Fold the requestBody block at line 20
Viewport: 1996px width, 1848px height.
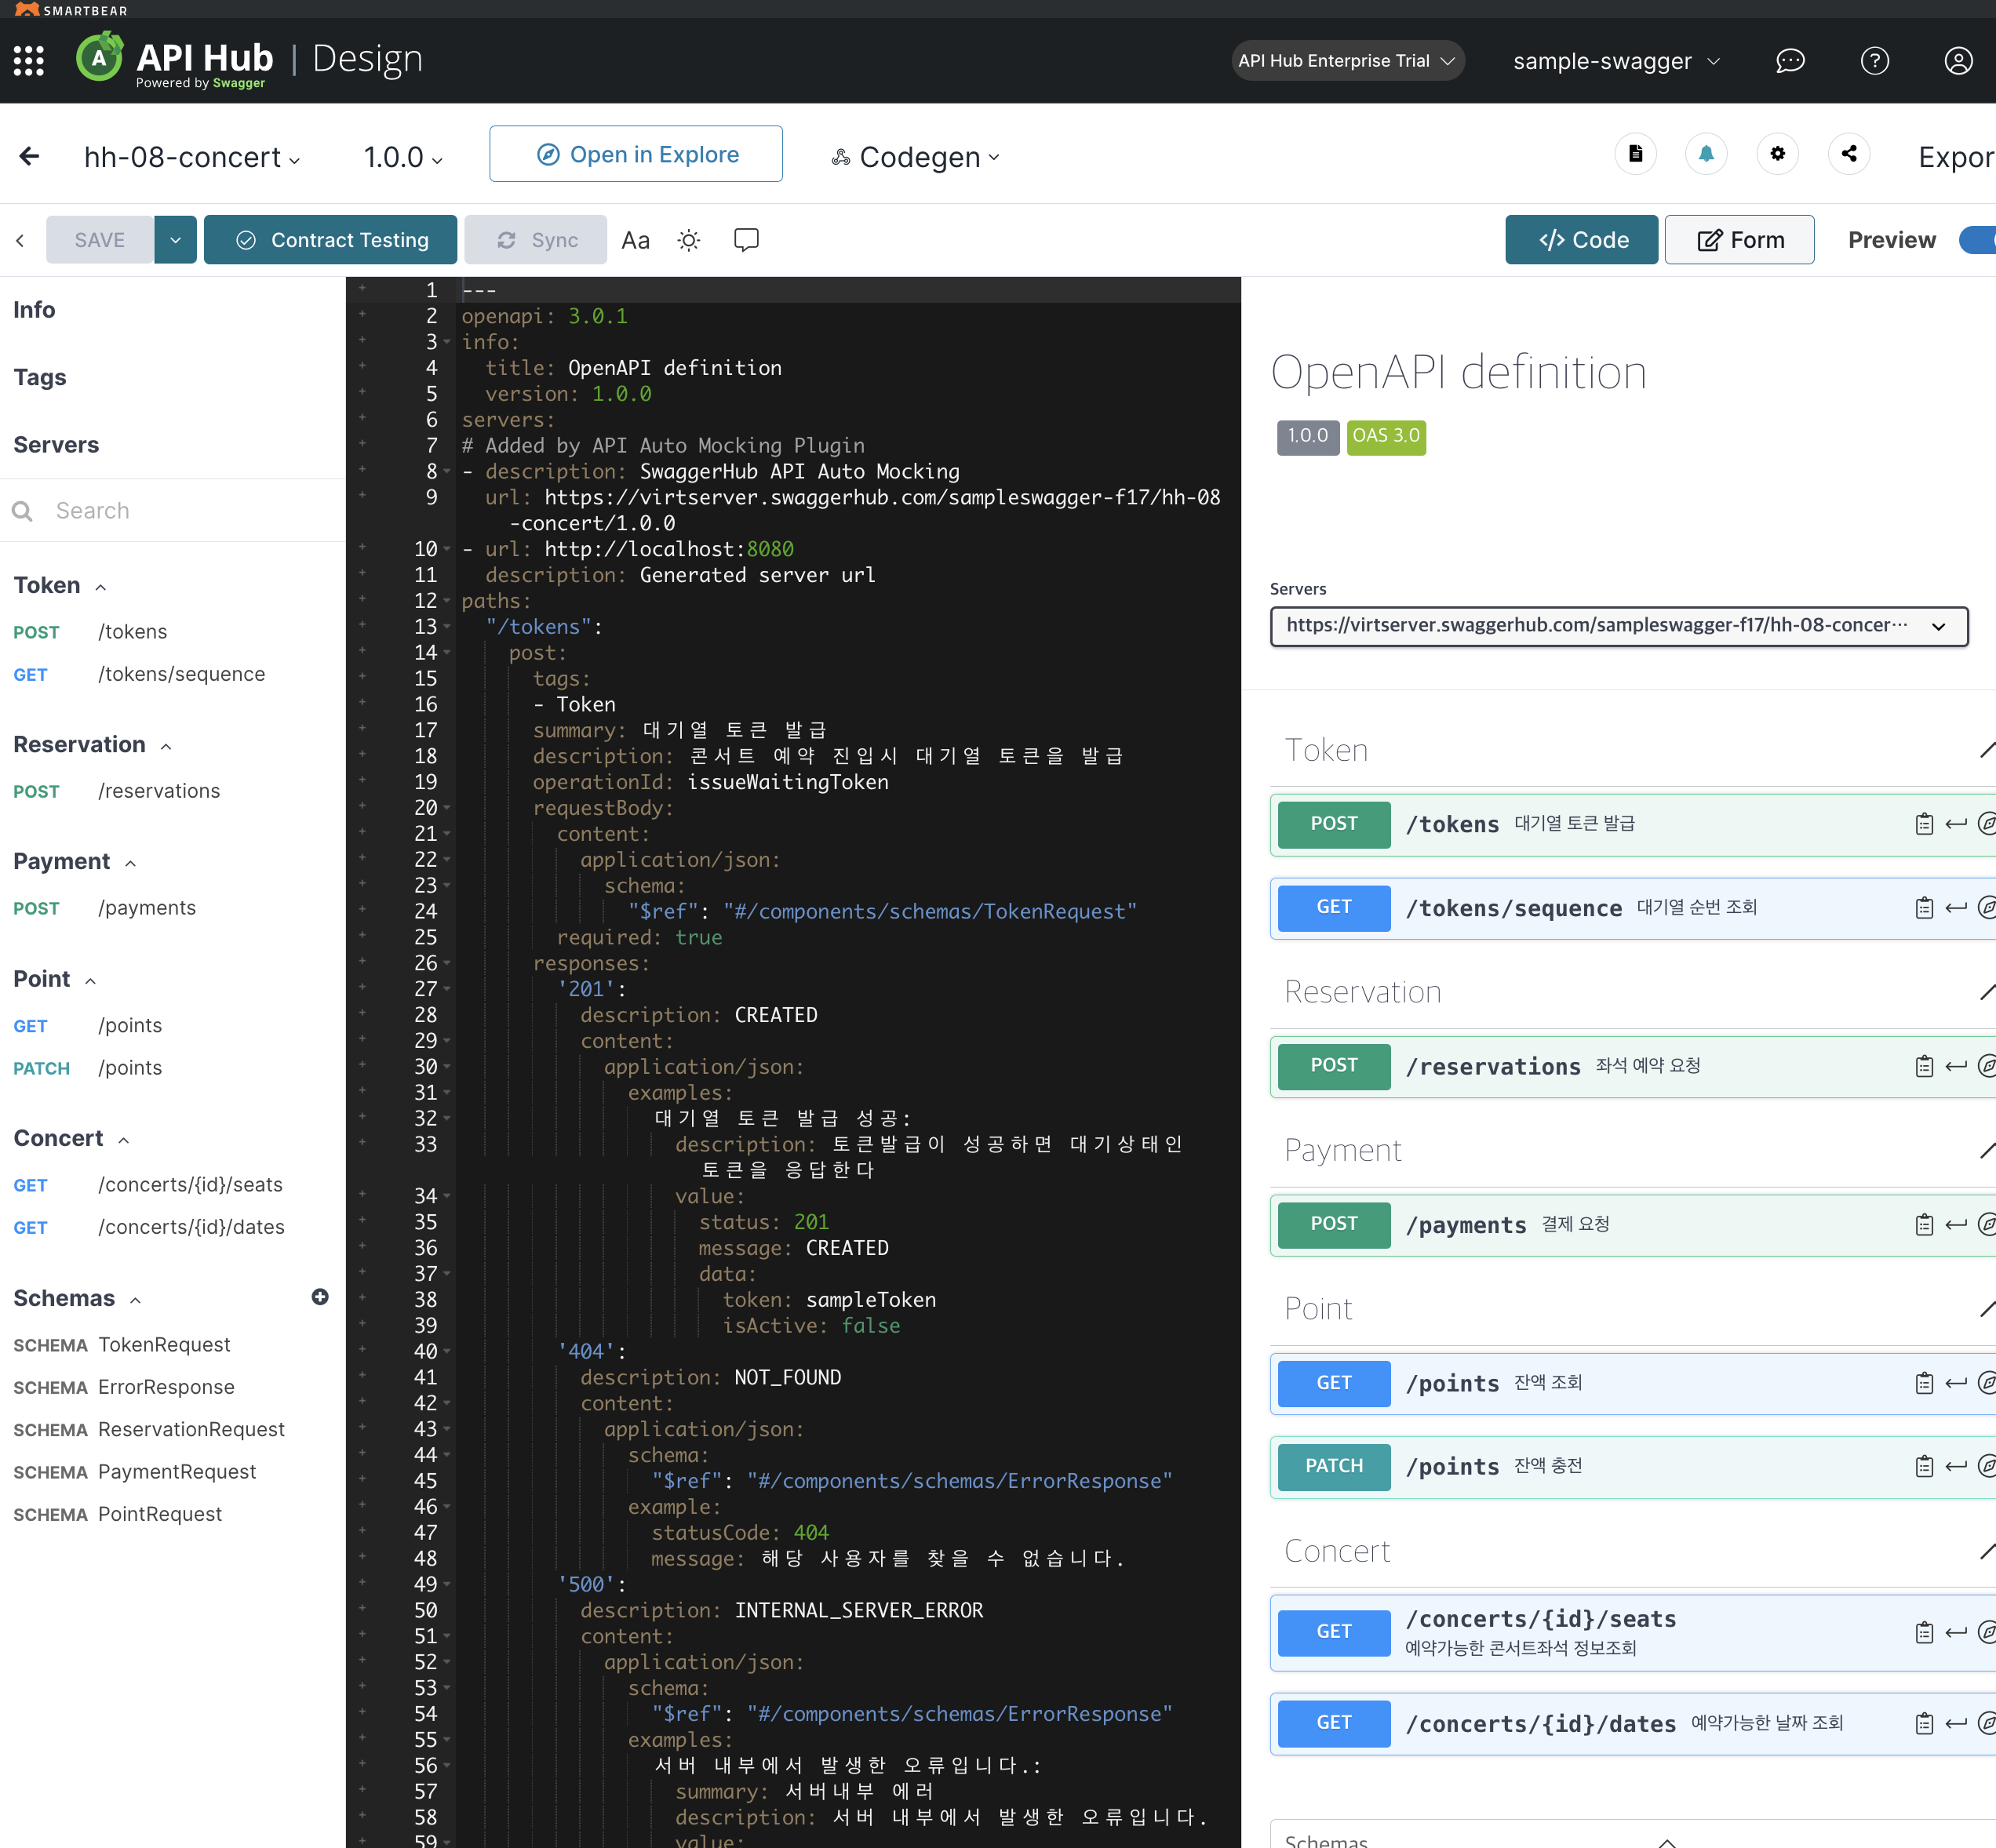447,808
